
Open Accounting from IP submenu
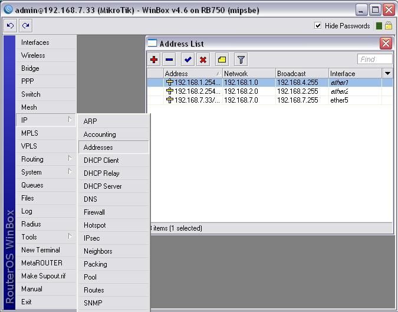(114, 134)
